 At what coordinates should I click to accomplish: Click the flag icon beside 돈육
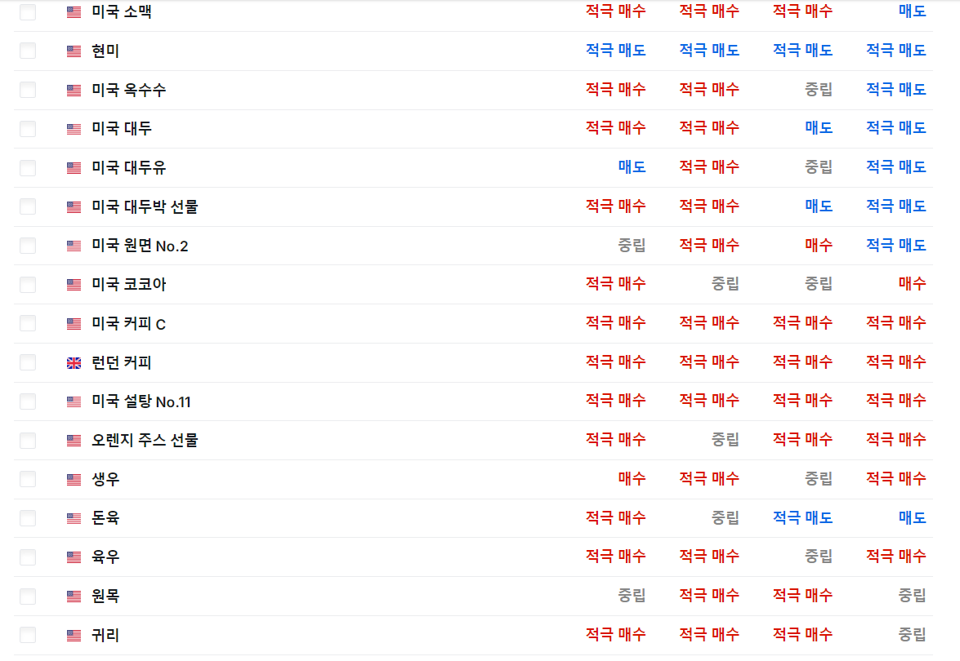tap(74, 518)
